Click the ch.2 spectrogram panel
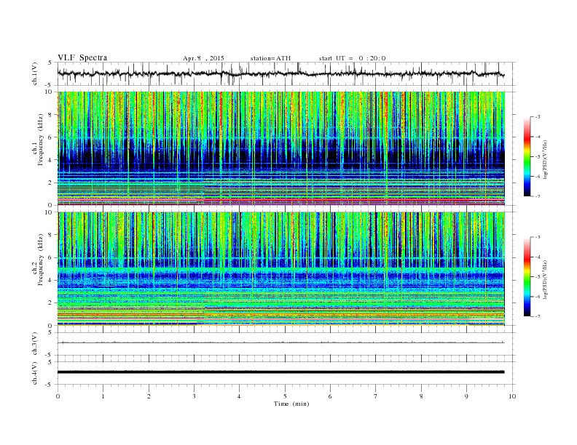Viewport: 577px width, 445px height. [x=280, y=269]
